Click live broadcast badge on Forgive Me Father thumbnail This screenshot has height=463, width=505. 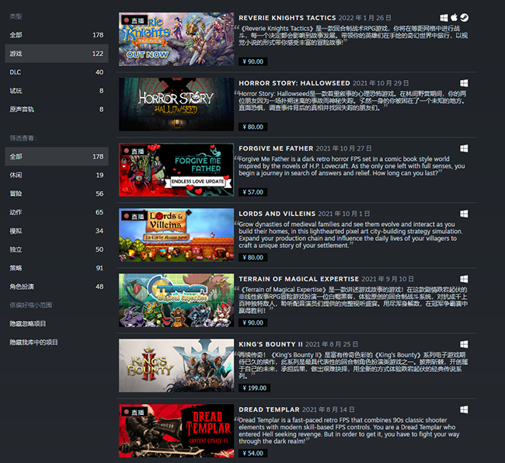coord(134,151)
